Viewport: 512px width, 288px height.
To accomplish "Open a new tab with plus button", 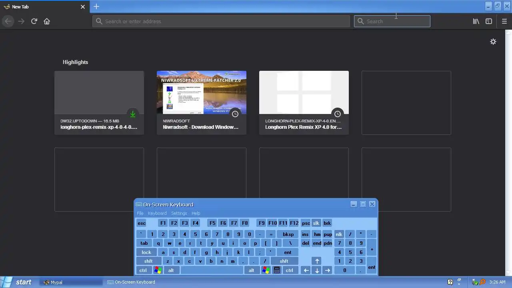I will coord(96,6).
